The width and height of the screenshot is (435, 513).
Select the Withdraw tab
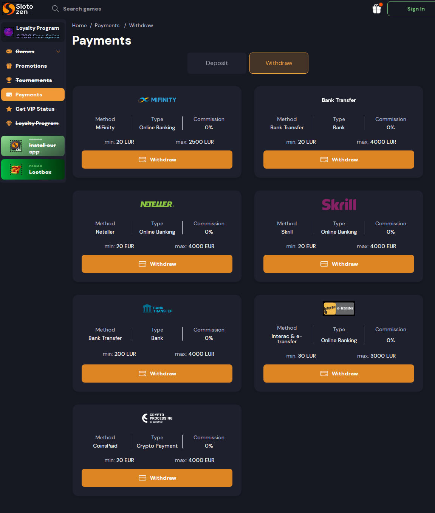coord(279,63)
